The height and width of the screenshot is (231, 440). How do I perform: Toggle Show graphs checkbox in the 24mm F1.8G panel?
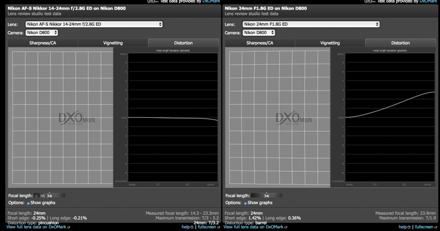pyautogui.click(x=245, y=203)
